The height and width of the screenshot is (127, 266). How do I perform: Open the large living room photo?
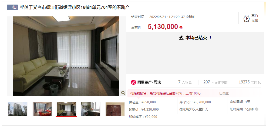pyautogui.click(x=66, y=56)
